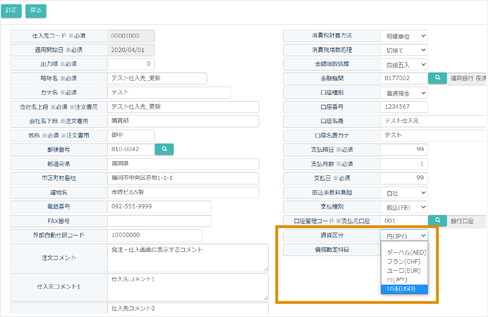Click the postal code search icon
This screenshot has height=317, width=488.
164,149
